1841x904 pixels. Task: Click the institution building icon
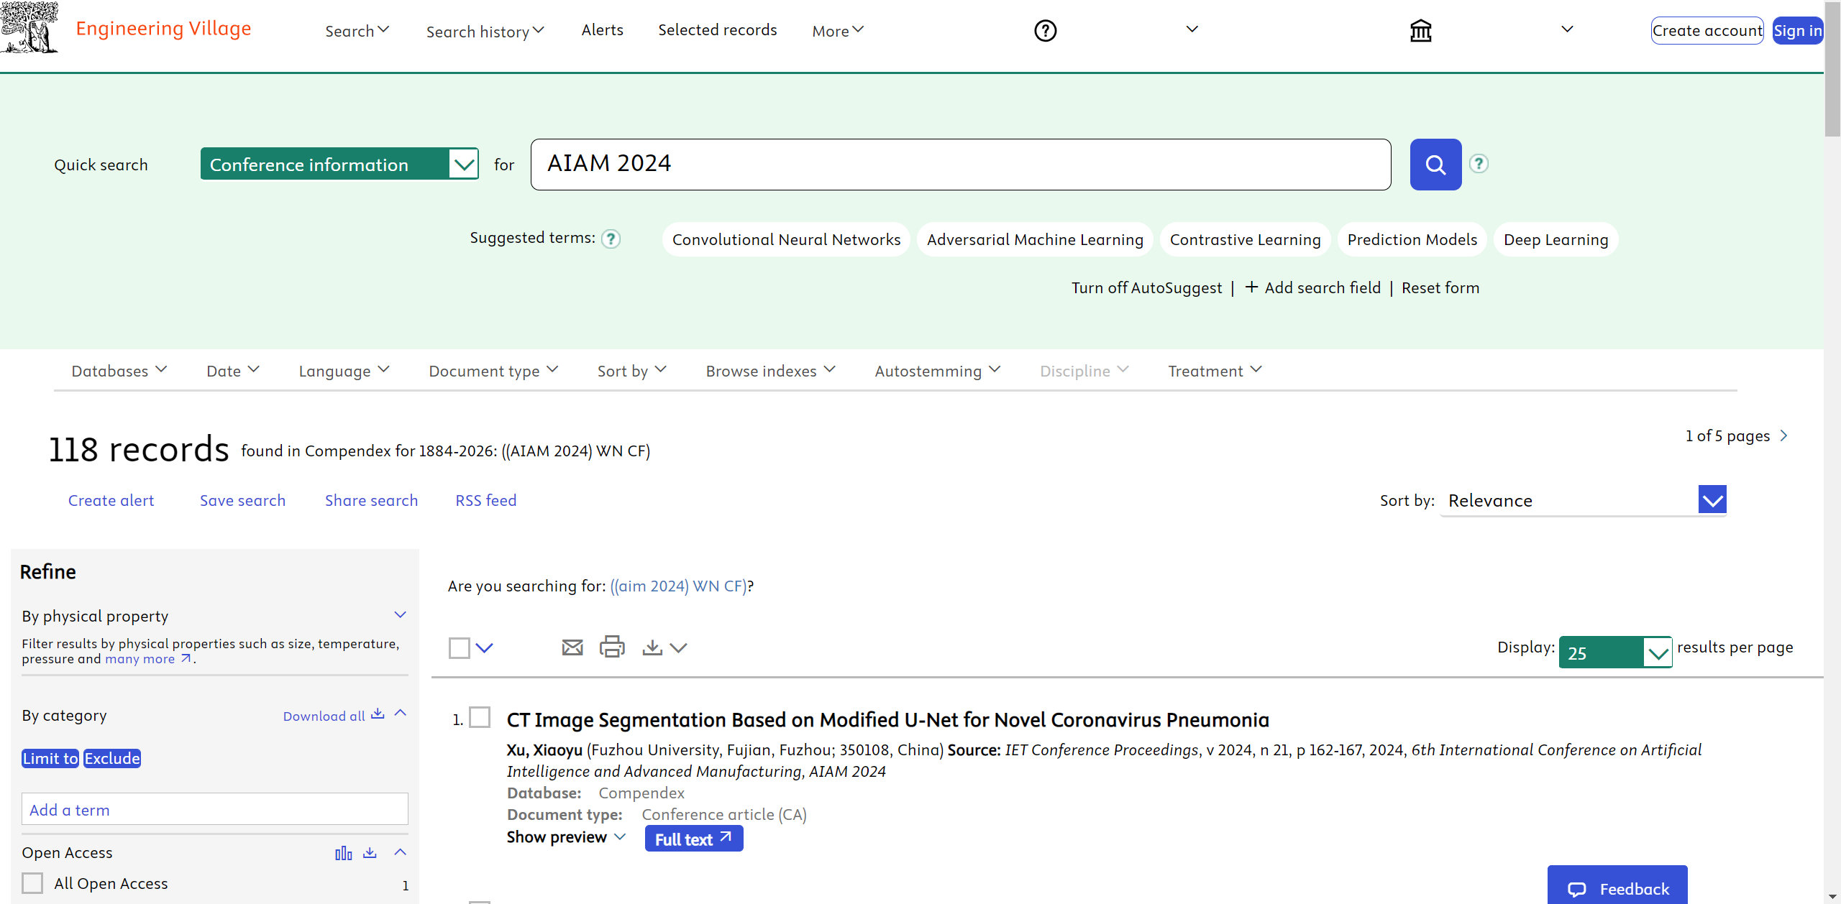click(x=1420, y=31)
